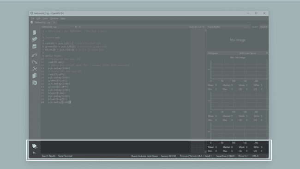The image size is (300, 169).
Task: Click the Open File folder icon
Action: coord(35,39)
